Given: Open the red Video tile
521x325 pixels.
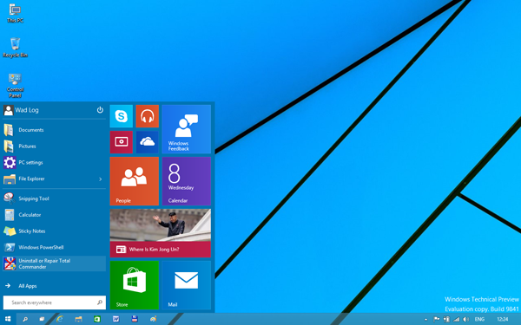Looking at the screenshot, I should click(x=122, y=142).
